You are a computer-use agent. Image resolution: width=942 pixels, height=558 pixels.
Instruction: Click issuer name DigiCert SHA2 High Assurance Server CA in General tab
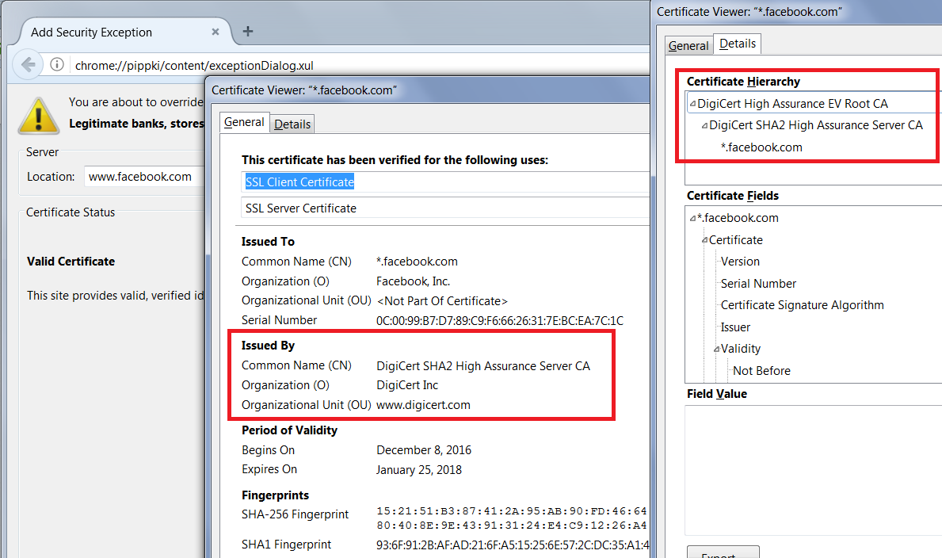[x=483, y=366]
